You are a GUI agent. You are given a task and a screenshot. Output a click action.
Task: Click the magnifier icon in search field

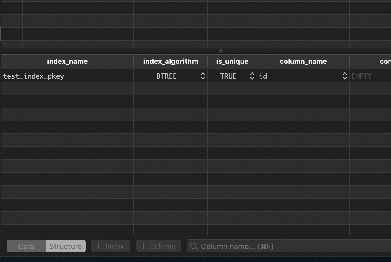(x=194, y=246)
